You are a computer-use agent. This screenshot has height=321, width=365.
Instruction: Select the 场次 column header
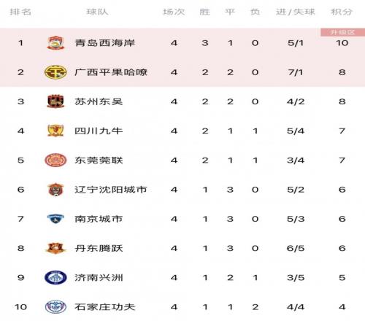pyautogui.click(x=174, y=12)
